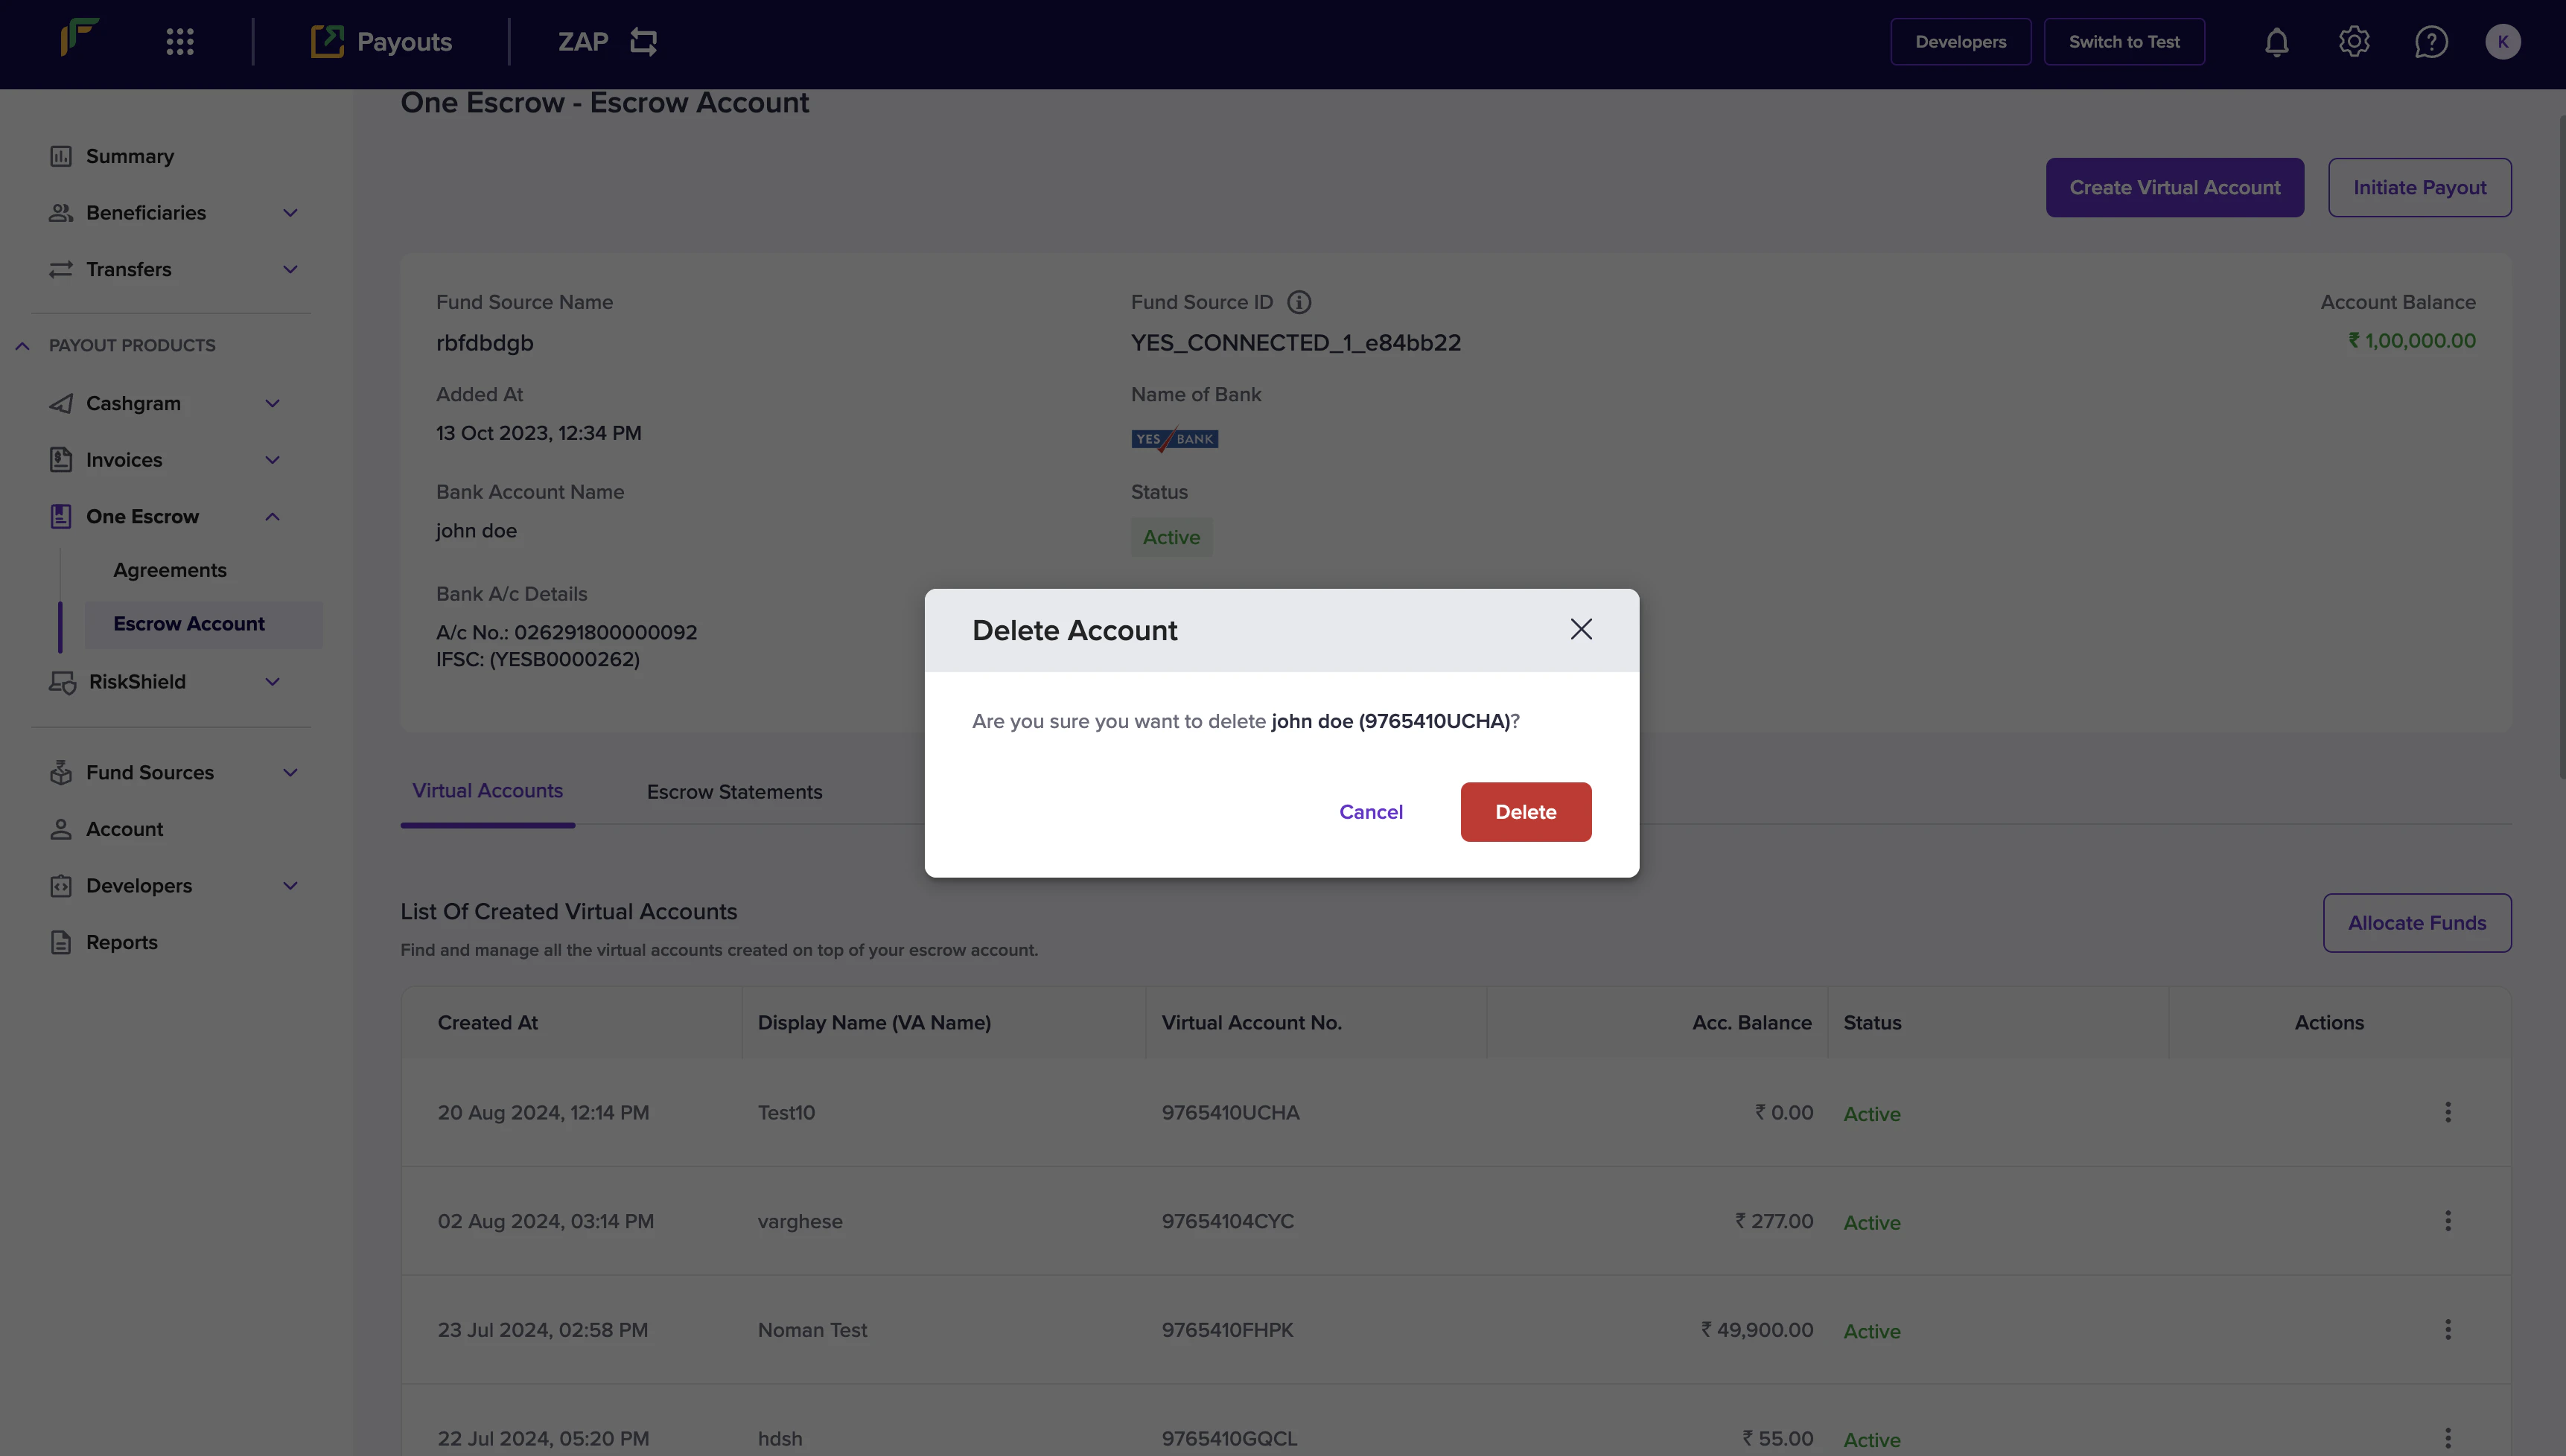
Task: Click the user avatar K icon
Action: pyautogui.click(x=2503, y=42)
